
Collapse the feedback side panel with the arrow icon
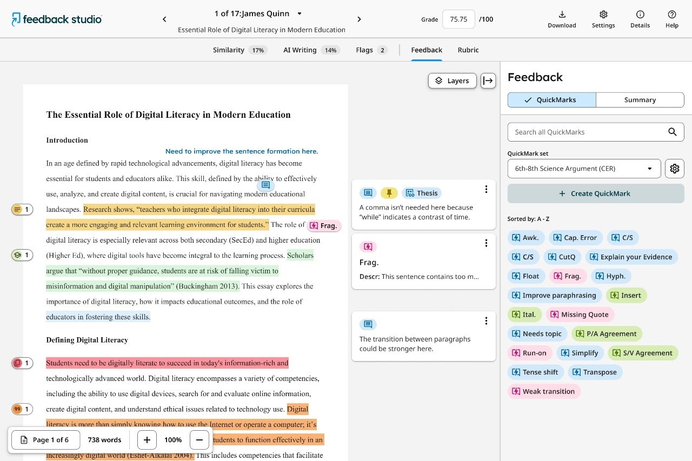[488, 81]
